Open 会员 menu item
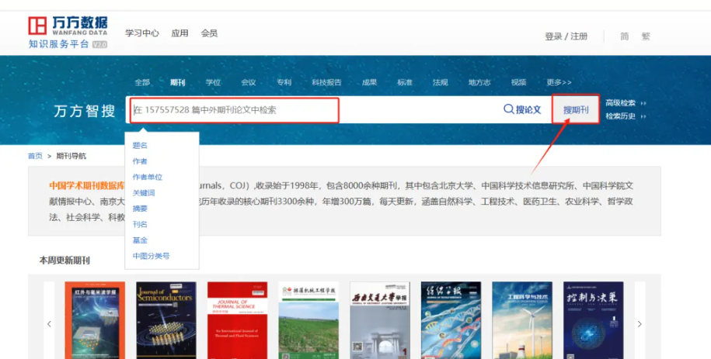This screenshot has height=359, width=711. click(209, 33)
